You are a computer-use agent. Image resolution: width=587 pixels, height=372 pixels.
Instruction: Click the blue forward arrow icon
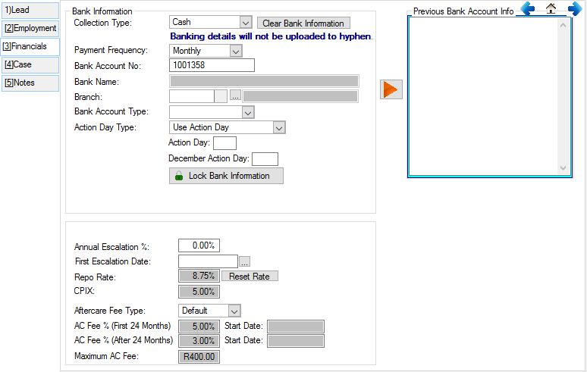click(x=574, y=8)
